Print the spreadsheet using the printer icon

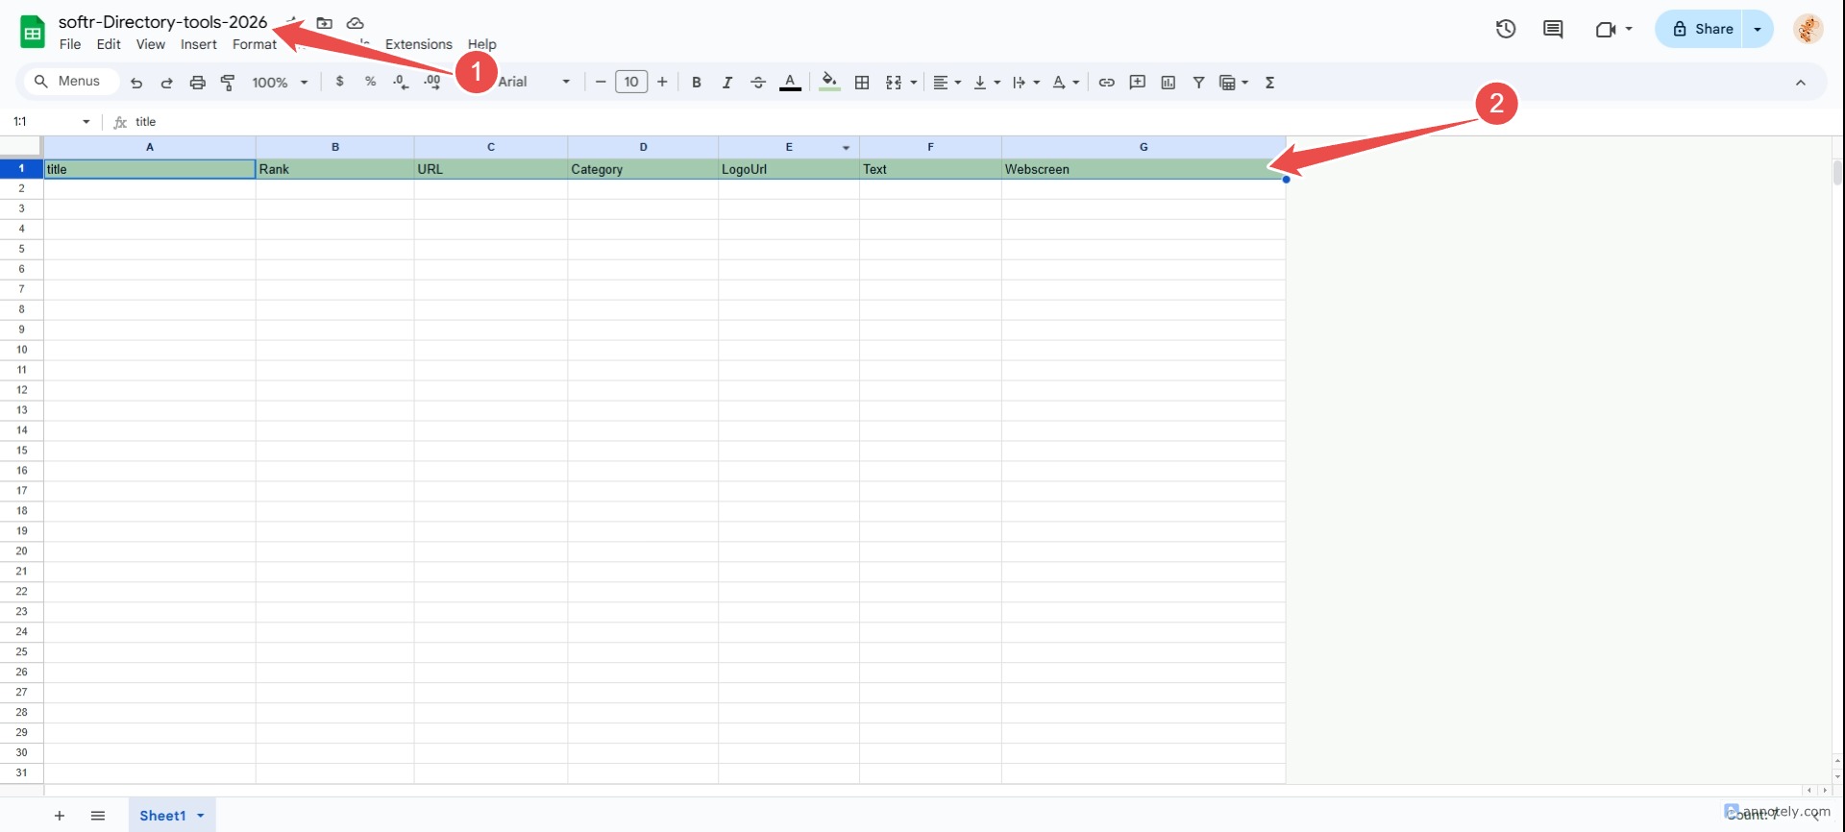[197, 83]
